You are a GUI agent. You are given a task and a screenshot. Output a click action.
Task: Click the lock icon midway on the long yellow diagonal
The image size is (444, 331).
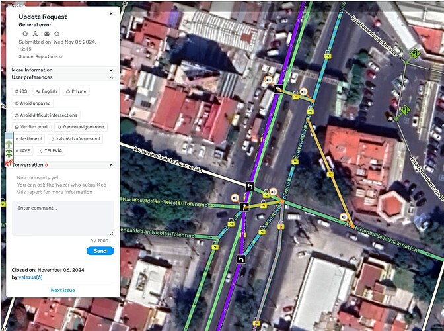[330, 173]
